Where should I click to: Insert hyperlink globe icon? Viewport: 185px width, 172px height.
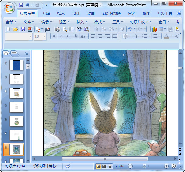pyautogui.click(x=170, y=29)
